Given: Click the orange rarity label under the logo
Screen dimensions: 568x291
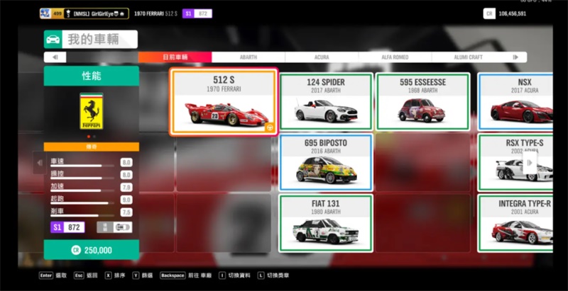Looking at the screenshot, I should [92, 147].
